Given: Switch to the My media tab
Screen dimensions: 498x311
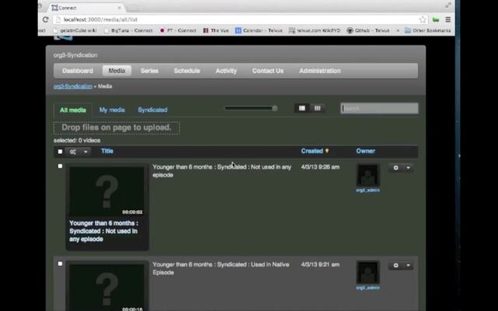Looking at the screenshot, I should point(111,110).
